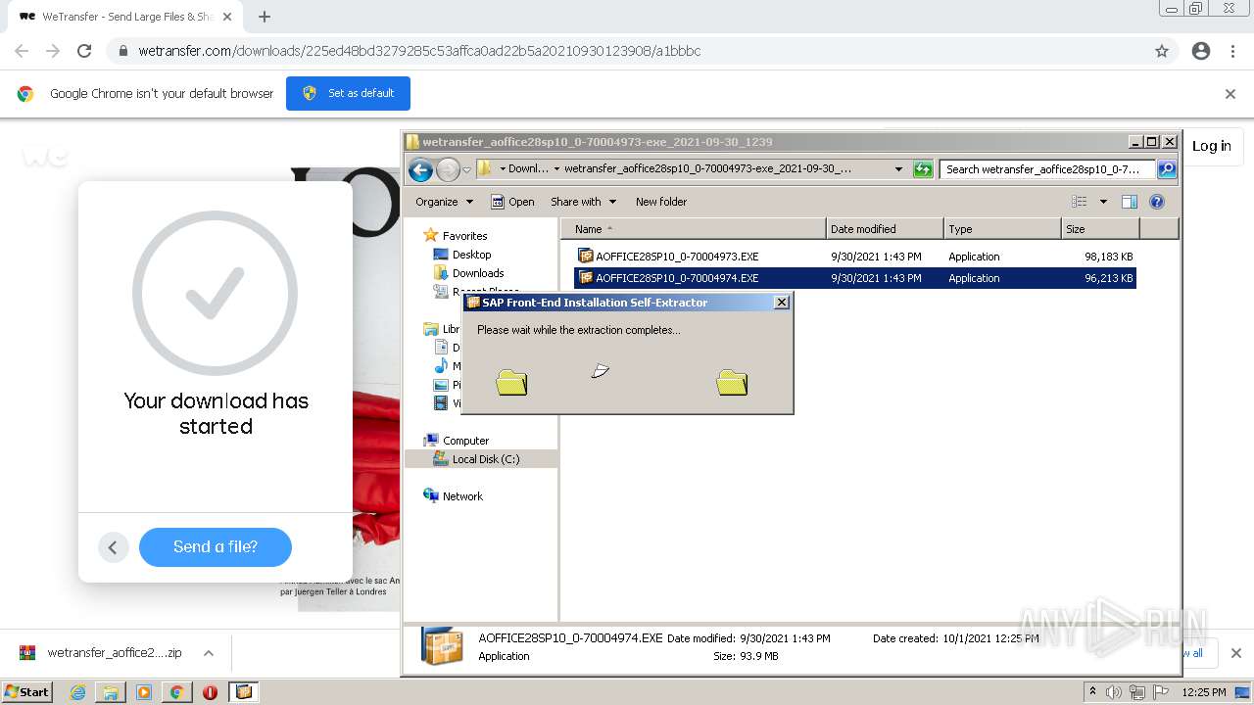Click the Explorer search magnifier icon
This screenshot has width=1254, height=705.
(x=1166, y=169)
